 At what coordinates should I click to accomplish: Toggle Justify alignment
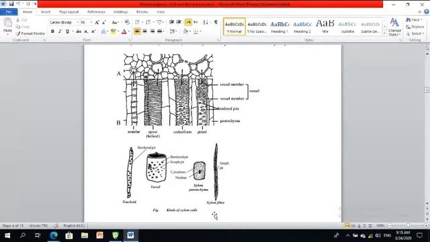(x=160, y=32)
